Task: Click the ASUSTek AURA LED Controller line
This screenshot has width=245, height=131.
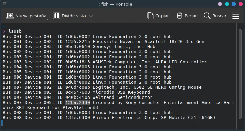Action: click(x=105, y=62)
